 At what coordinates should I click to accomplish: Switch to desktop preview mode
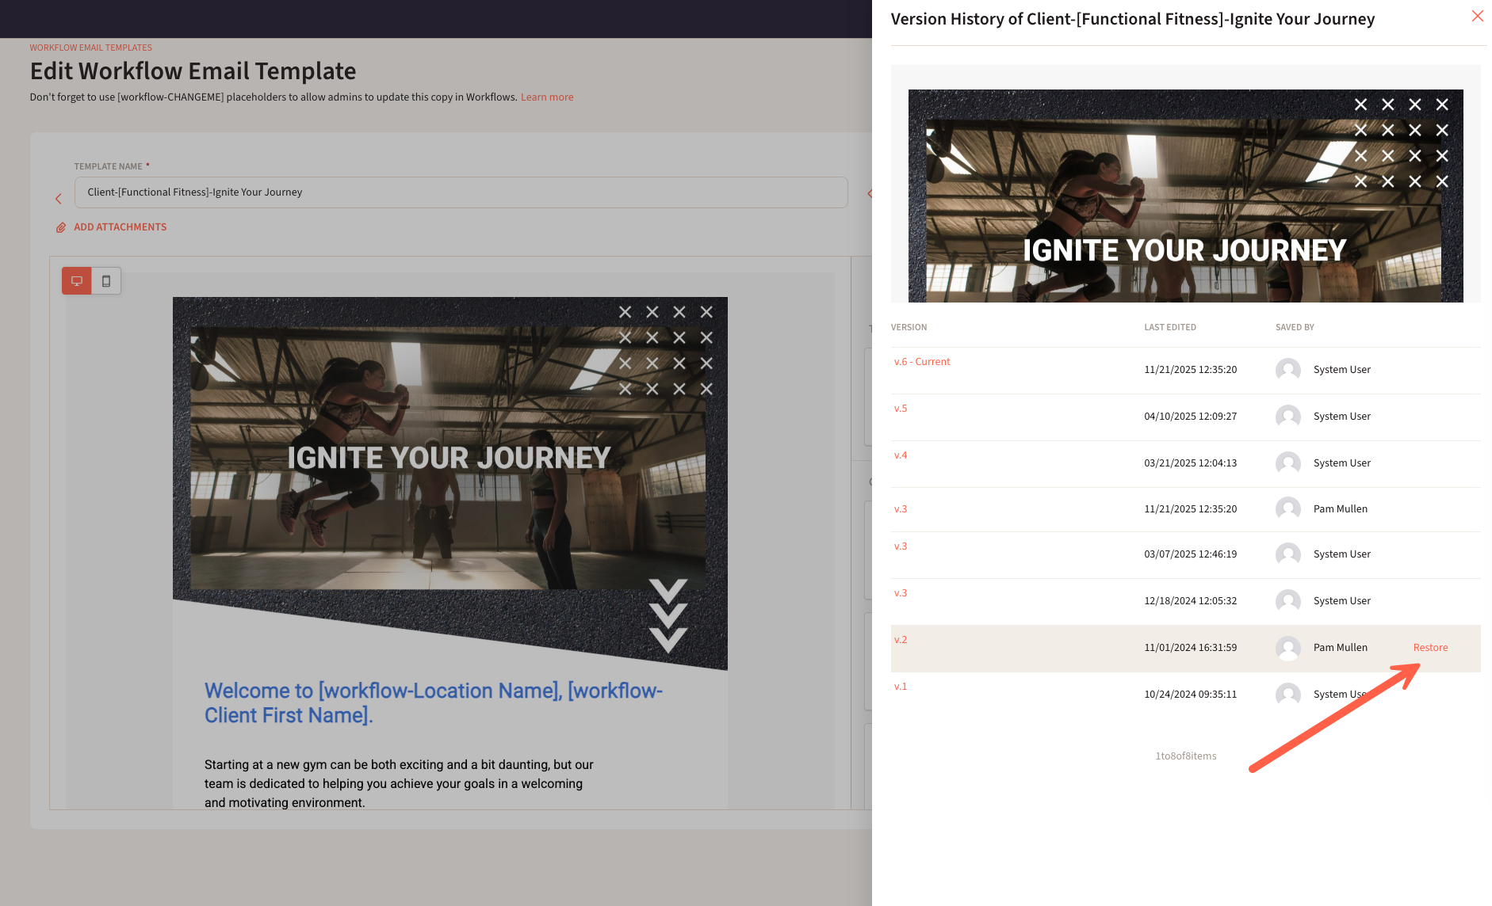coord(77,281)
